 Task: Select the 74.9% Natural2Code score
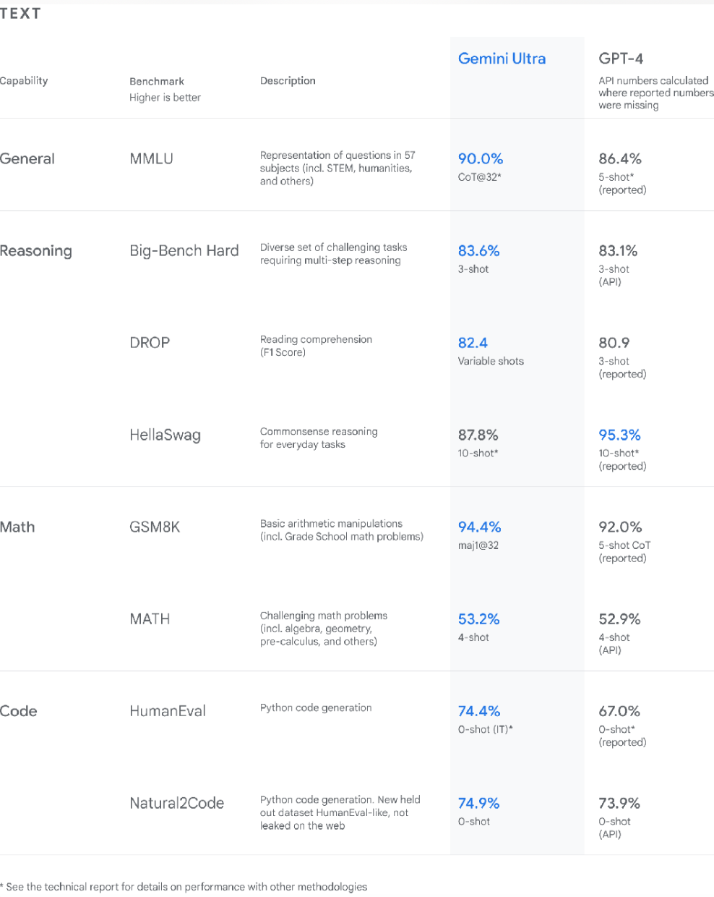coord(478,803)
